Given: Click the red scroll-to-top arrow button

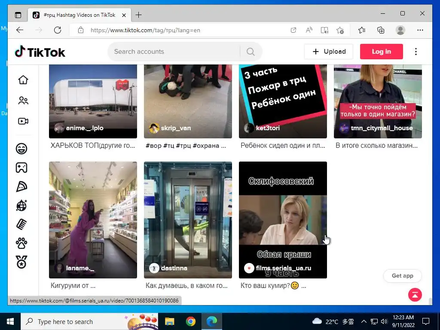Looking at the screenshot, I should click(x=415, y=295).
